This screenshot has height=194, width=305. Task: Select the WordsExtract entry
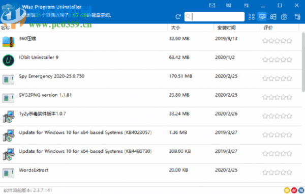(151, 173)
